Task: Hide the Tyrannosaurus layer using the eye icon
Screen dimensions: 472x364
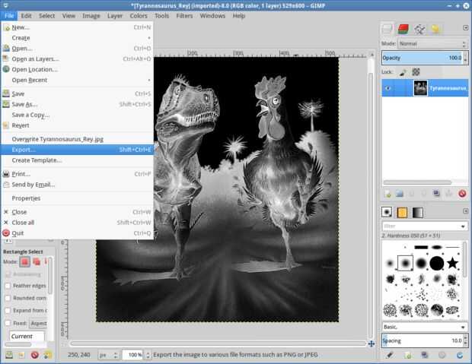Action: tap(387, 88)
